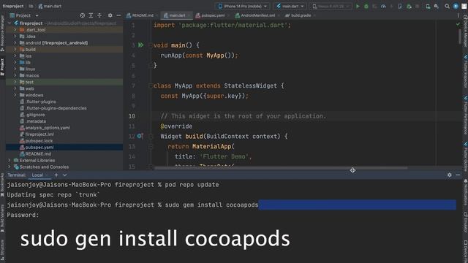Screen dimensions: 468x263
Task: Click main.dart breadcrumb in navigation bar
Action: click(x=50, y=7)
